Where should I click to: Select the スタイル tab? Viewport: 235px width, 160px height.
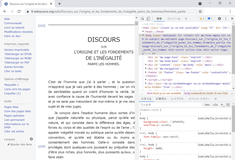coord(146,99)
